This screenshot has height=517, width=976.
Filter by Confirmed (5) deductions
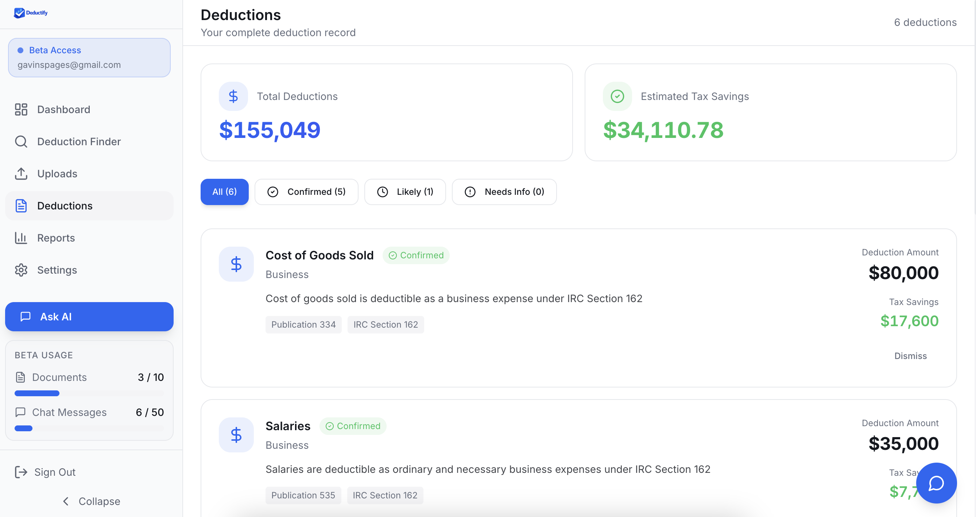click(306, 192)
